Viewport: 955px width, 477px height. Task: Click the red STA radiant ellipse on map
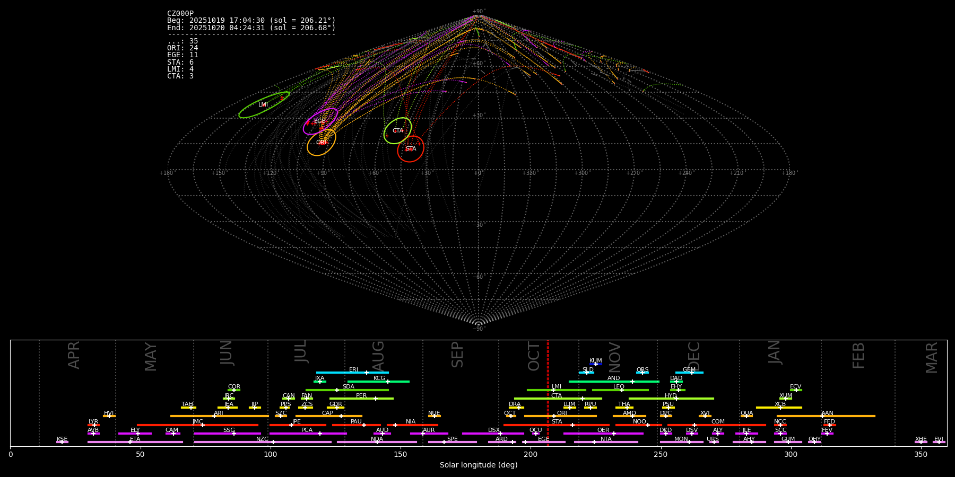(411, 149)
